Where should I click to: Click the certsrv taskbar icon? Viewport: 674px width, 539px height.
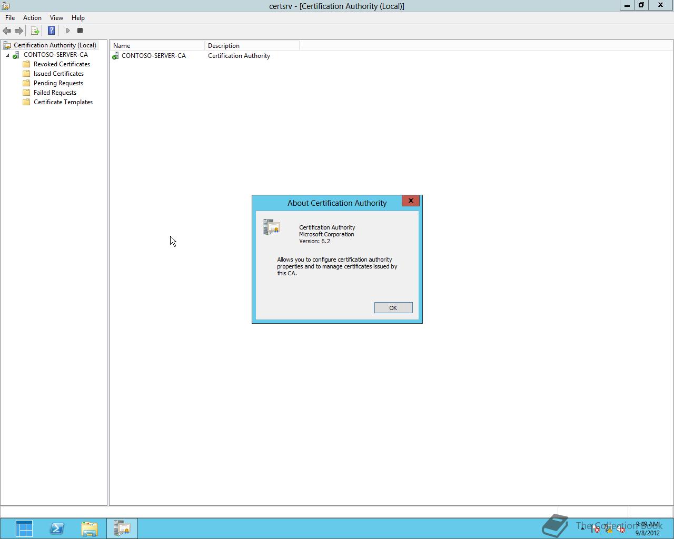[122, 528]
